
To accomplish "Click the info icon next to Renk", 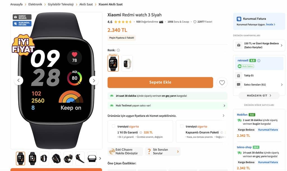I will 118,50.
